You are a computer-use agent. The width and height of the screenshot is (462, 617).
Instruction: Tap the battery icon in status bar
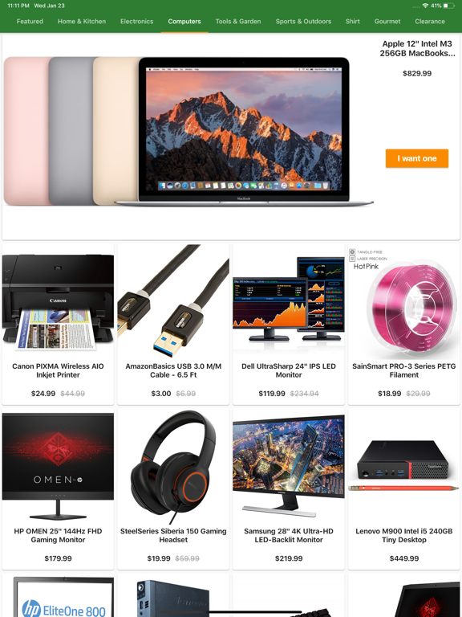448,6
